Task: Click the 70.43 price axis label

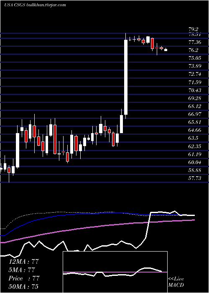Action: coord(195,90)
